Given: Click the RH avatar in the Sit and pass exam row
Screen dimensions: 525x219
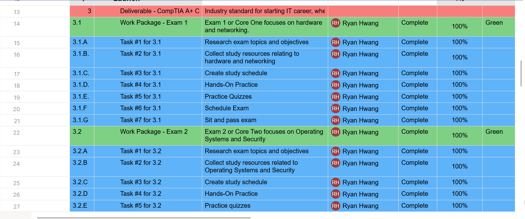Looking at the screenshot, I should (x=335, y=120).
